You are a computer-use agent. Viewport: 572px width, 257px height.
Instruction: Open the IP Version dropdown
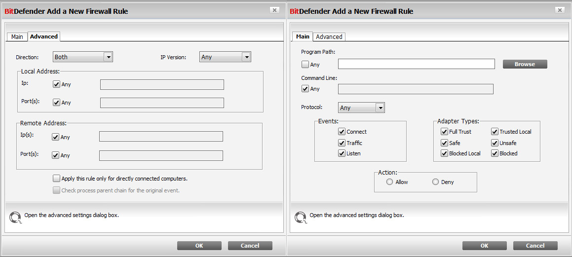225,57
